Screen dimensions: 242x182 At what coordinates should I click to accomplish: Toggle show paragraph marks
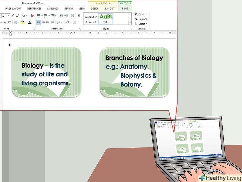click(x=79, y=16)
